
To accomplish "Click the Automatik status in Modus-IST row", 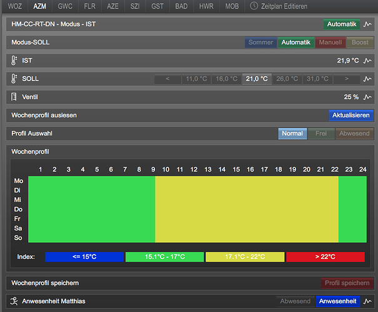I will (342, 24).
